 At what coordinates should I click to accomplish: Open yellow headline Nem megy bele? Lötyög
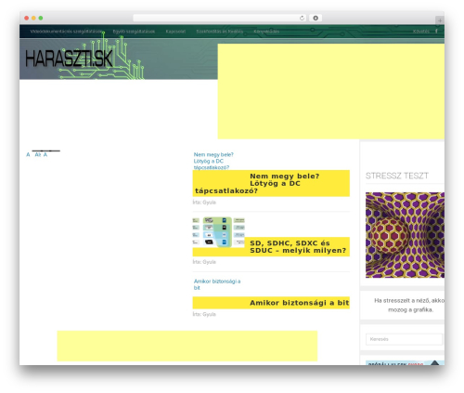point(271,183)
